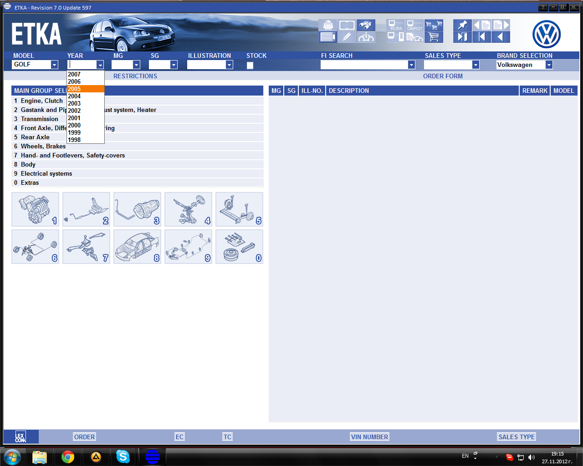
Task: Click the pencil edit icon
Action: 347,37
